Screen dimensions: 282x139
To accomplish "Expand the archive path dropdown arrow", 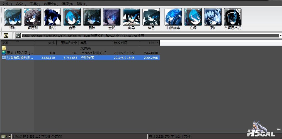I will click(x=280, y=36).
